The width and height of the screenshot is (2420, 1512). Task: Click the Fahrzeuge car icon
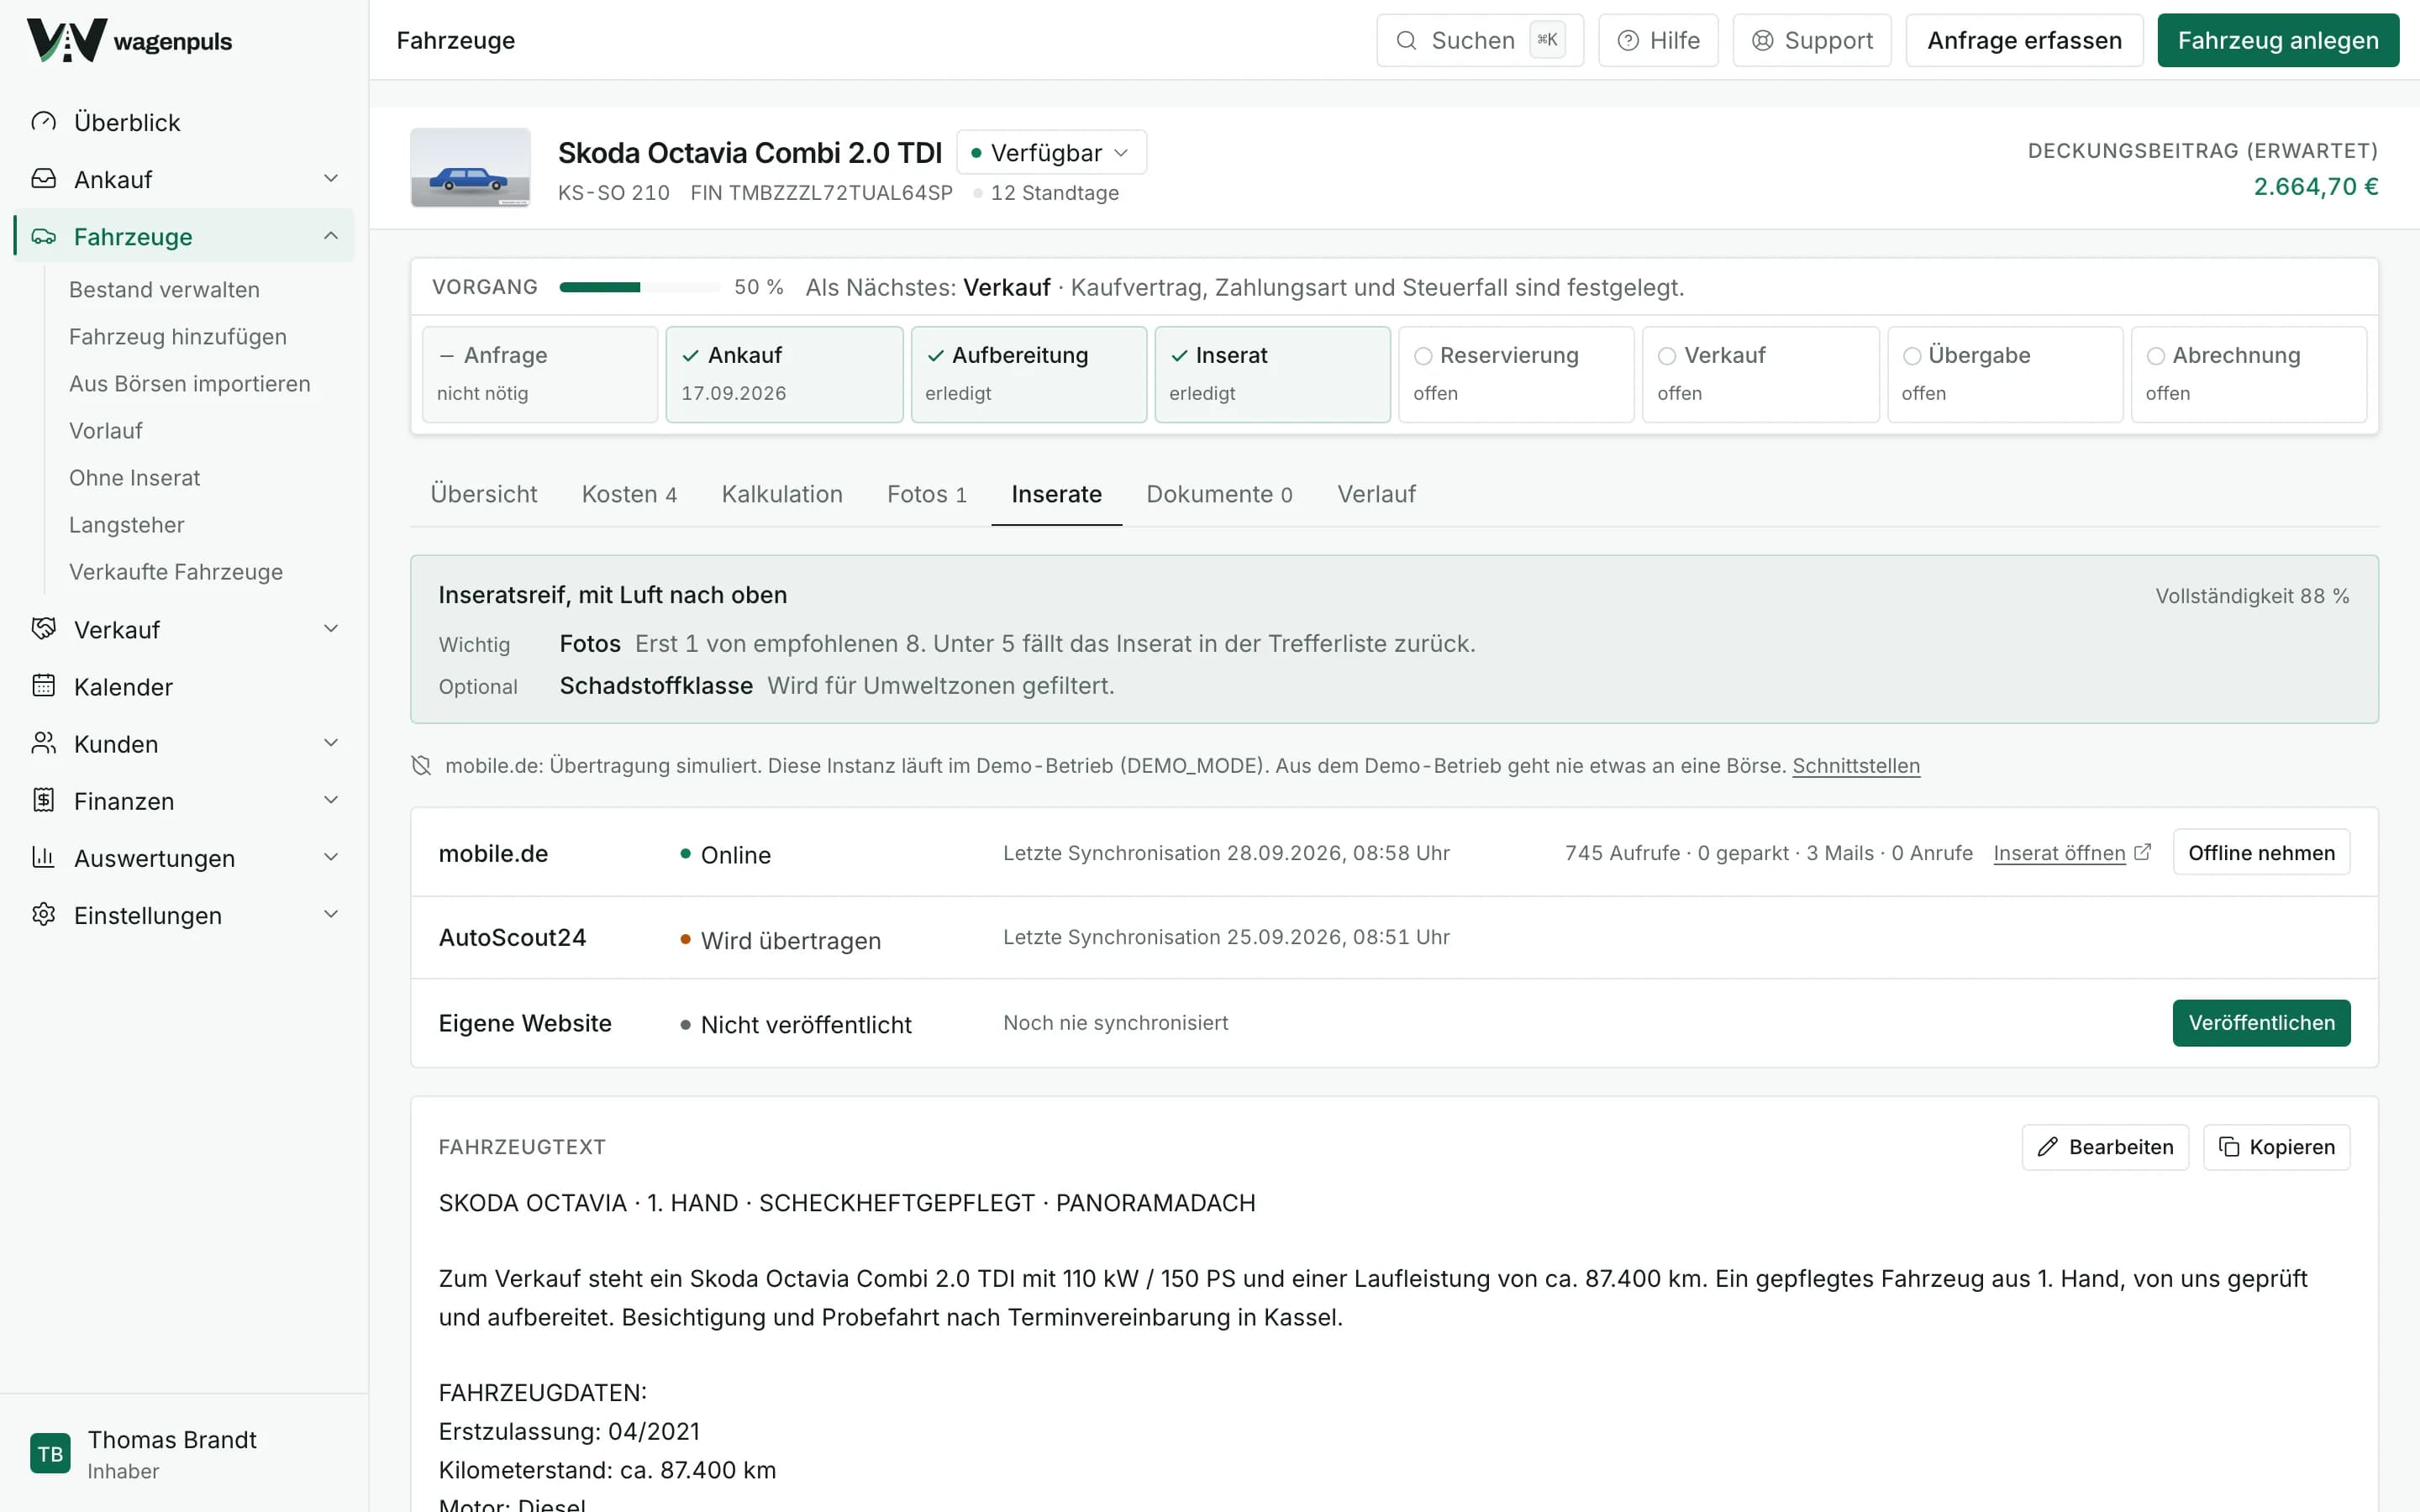44,236
